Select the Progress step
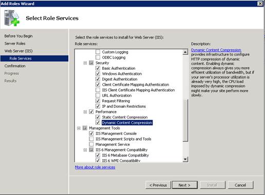 pyautogui.click(x=11, y=73)
